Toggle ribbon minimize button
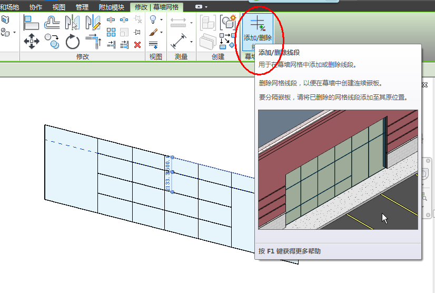The width and height of the screenshot is (435, 293). coord(199,7)
